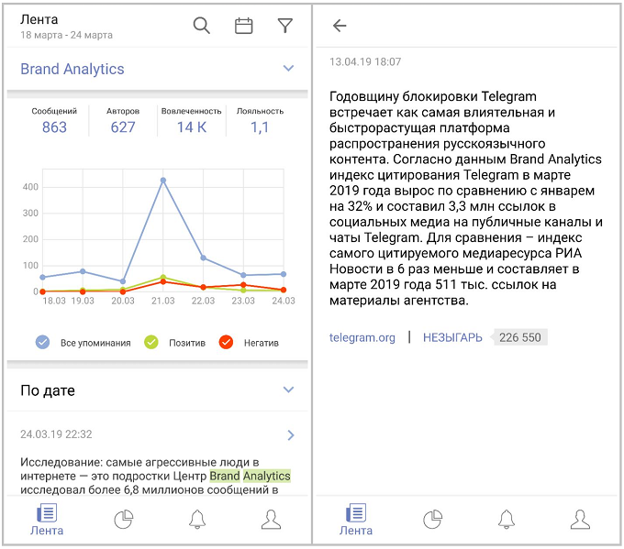Open the filter funnel icon

coord(285,26)
